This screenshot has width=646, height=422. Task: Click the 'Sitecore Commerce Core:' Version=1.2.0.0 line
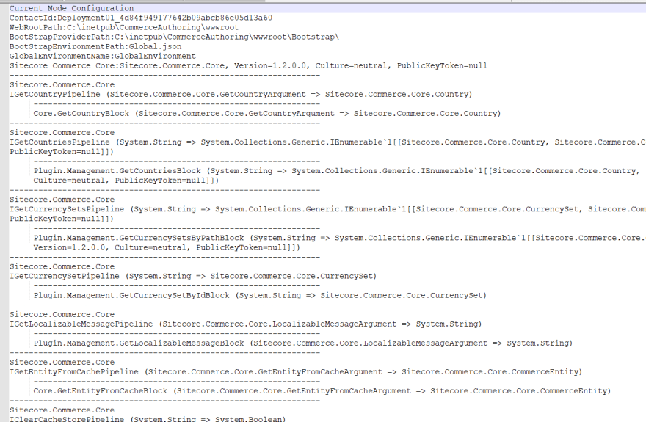point(248,65)
